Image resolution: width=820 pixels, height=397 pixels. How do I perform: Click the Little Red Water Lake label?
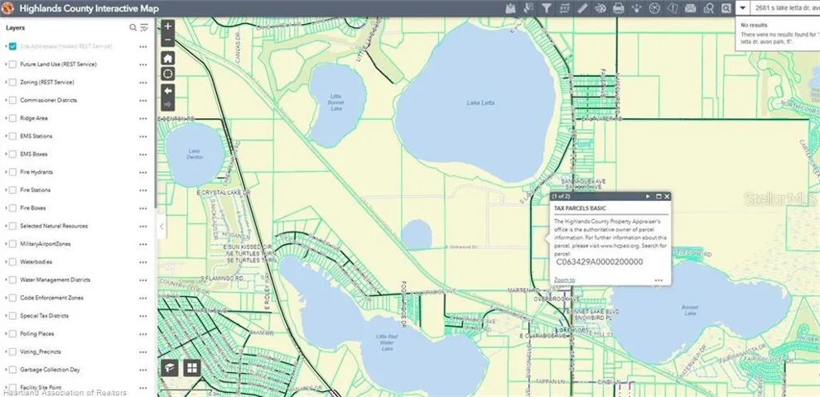(x=388, y=342)
